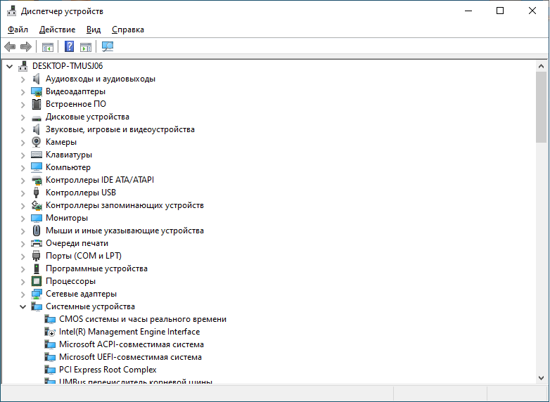Expand the Клавиатуры category arrow

tap(23, 155)
